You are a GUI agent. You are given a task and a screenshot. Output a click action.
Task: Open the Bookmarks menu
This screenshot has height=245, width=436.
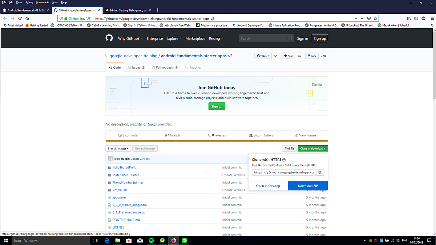coord(42,2)
